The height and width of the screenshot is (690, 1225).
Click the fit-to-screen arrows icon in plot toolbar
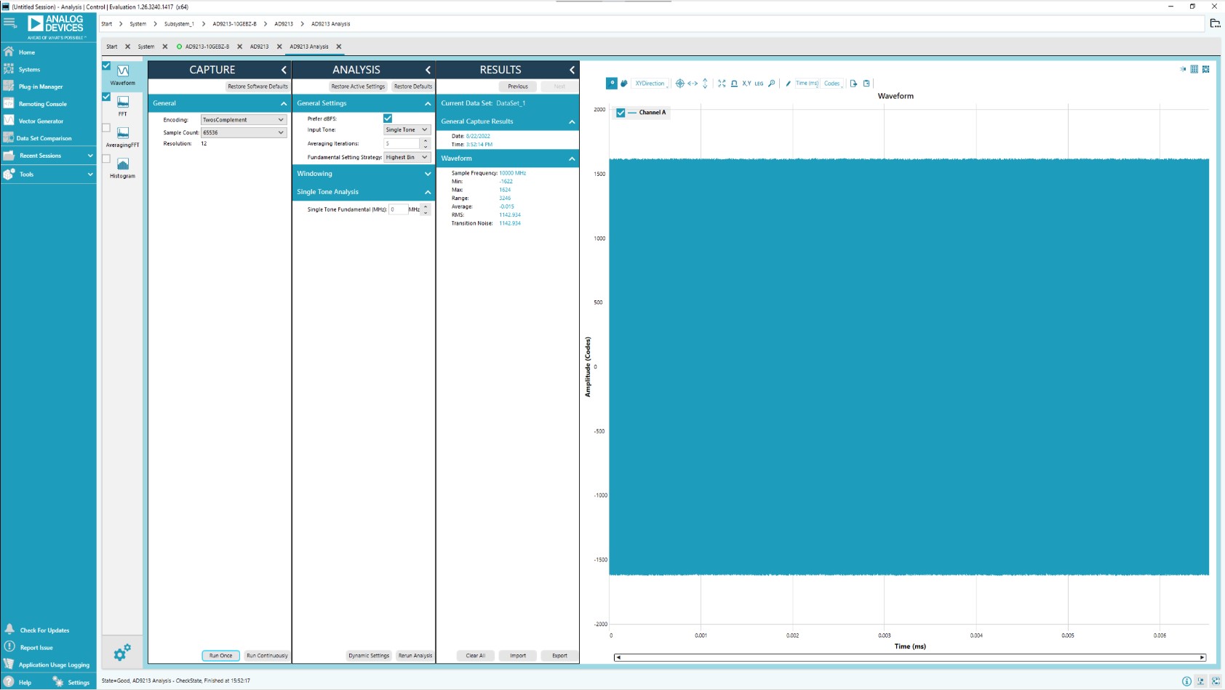click(x=722, y=84)
